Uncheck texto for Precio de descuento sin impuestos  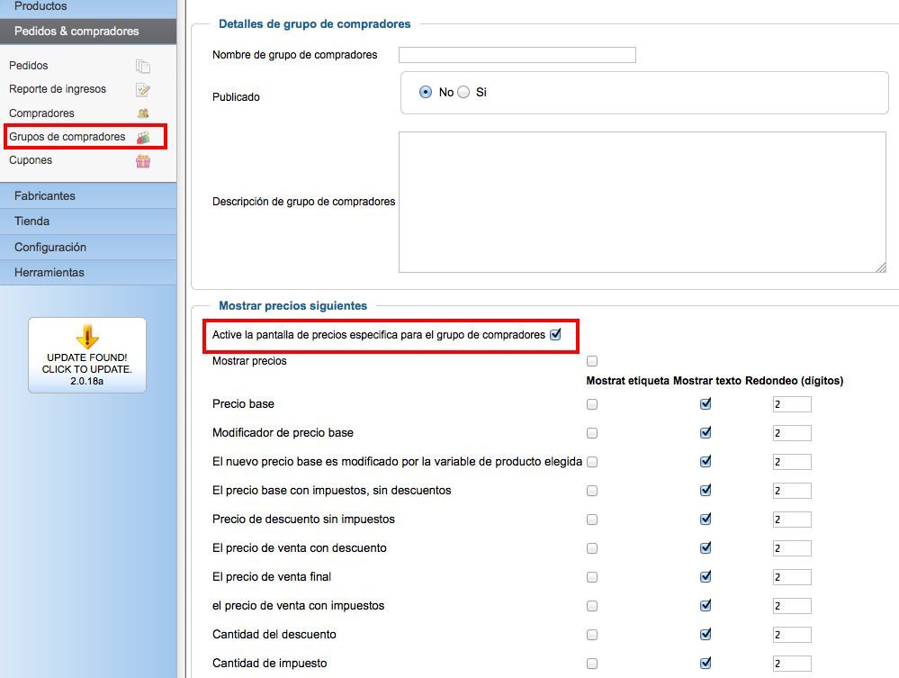point(706,519)
